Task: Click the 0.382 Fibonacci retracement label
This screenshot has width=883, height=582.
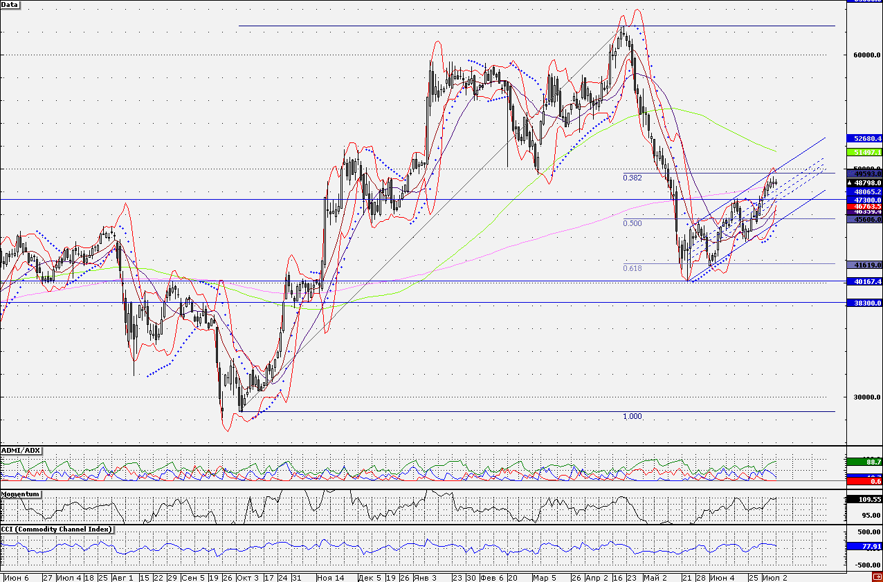Action: click(632, 178)
